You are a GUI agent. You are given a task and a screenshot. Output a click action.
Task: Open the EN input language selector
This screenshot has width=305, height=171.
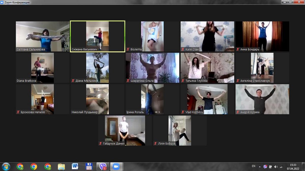253,166
